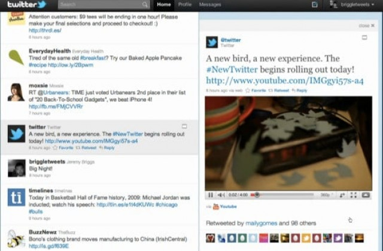Open the Home tab
This screenshot has width=383, height=251.
coord(163,4)
